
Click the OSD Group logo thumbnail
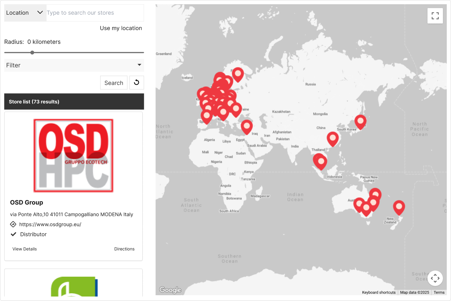(73, 155)
